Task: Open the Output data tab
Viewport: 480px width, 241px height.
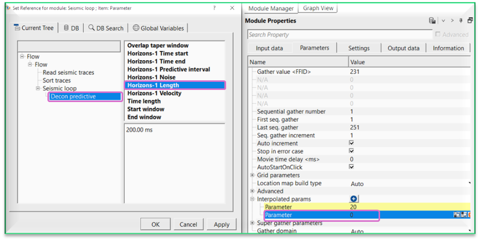Action: 403,48
